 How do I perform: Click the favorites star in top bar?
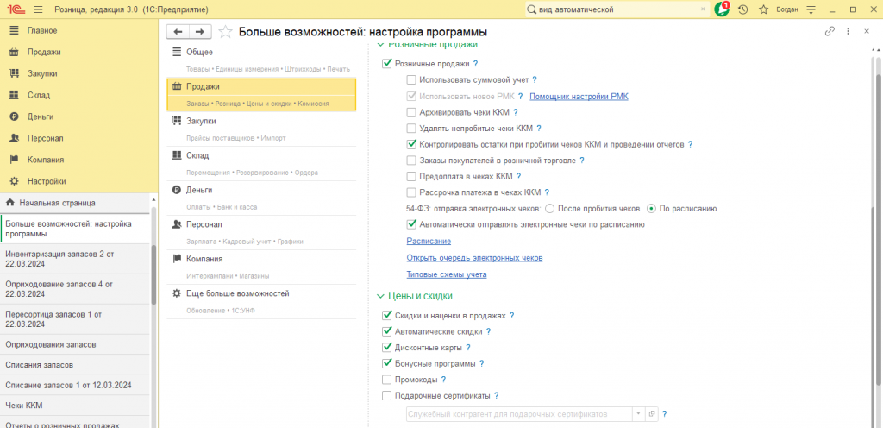pos(764,9)
